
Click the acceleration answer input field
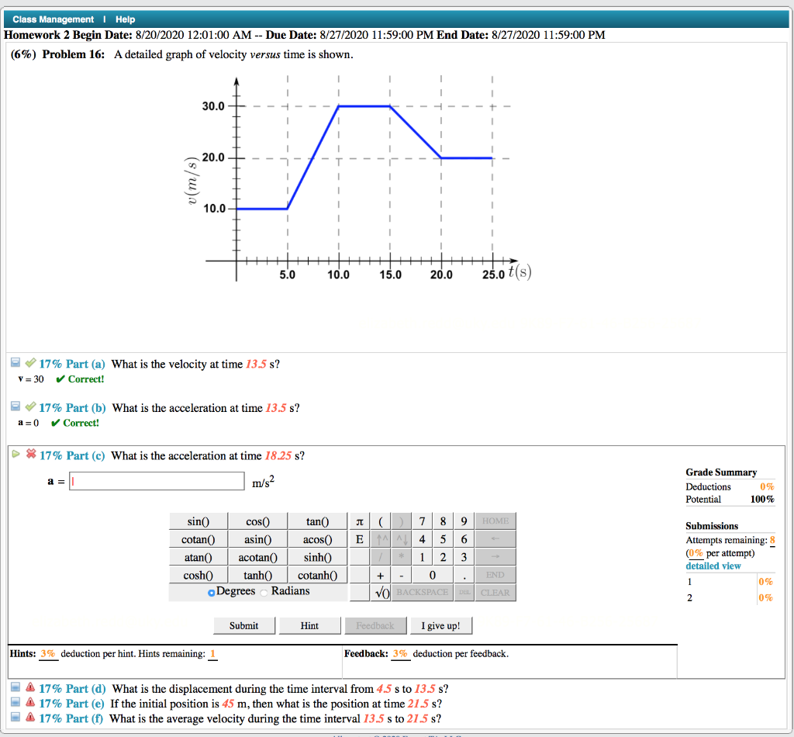[x=155, y=481]
